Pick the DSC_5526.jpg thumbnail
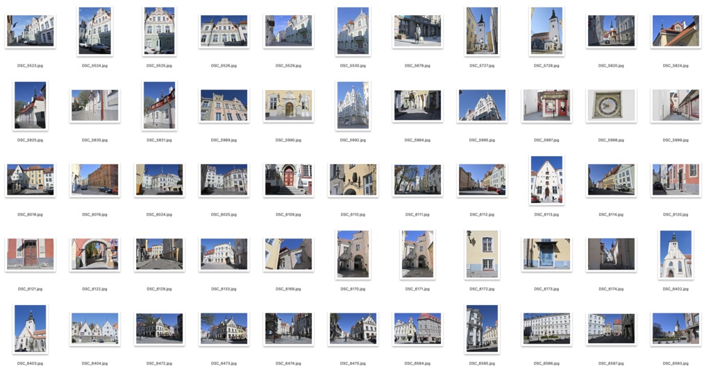The width and height of the screenshot is (711, 375). tap(224, 30)
